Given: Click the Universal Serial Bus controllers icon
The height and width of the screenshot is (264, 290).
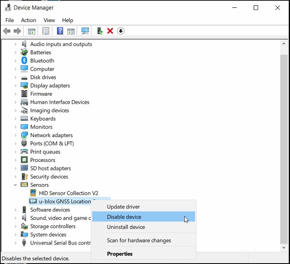Looking at the screenshot, I should 24,242.
